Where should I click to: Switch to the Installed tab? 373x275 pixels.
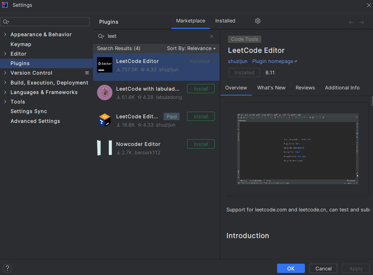pyautogui.click(x=225, y=21)
